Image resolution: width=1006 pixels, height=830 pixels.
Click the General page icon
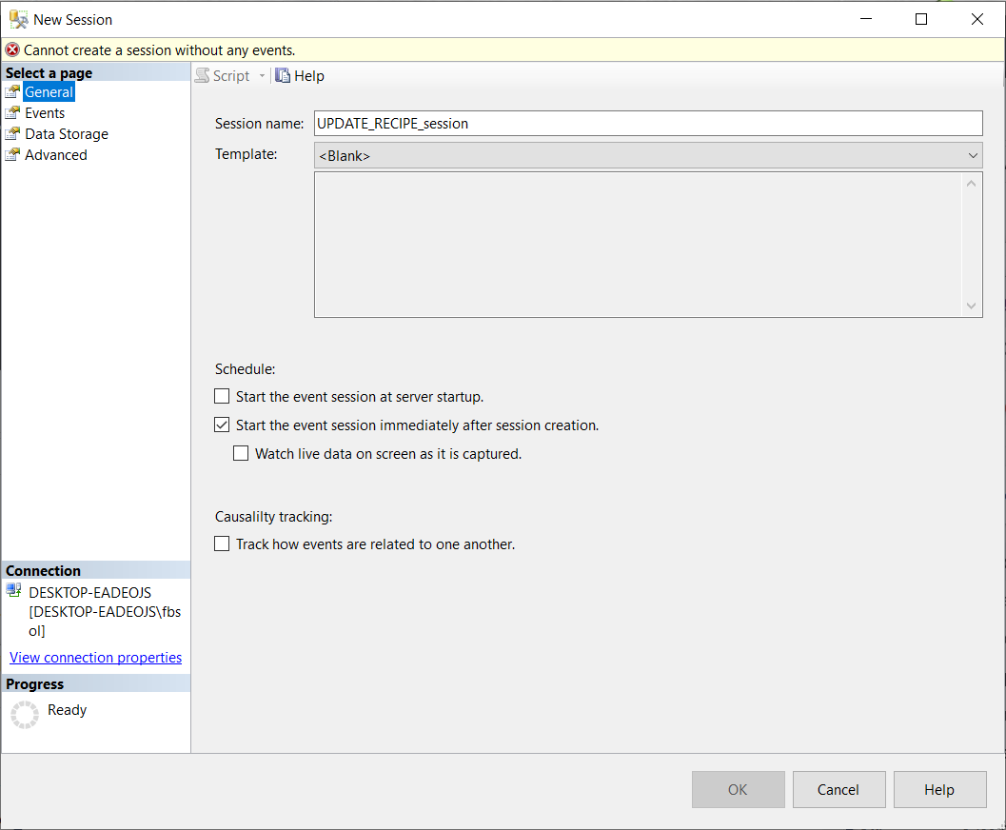(12, 92)
